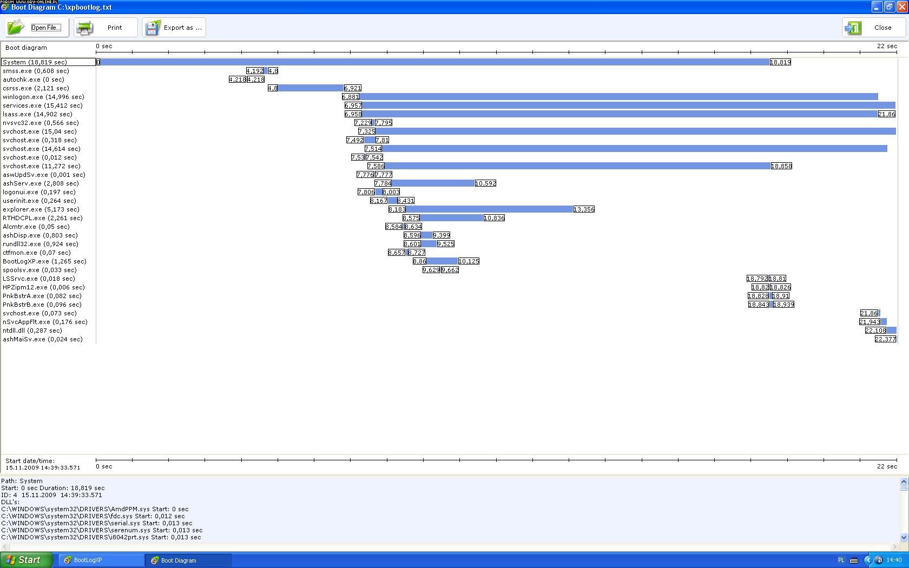This screenshot has height=568, width=909.
Task: Switch to BootLogXP taskbar window
Action: tap(101, 560)
